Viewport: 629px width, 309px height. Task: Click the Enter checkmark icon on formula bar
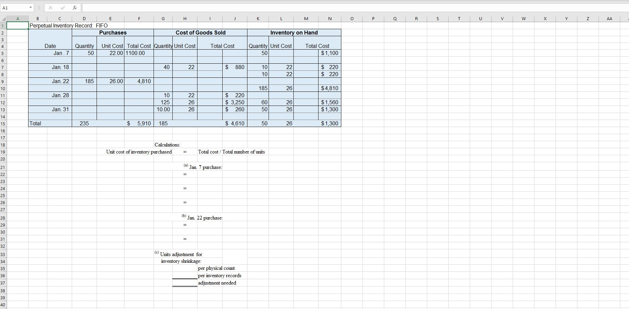point(63,7)
